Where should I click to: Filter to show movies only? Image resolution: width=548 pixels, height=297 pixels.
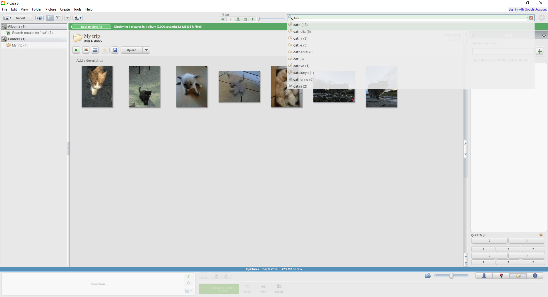(245, 19)
